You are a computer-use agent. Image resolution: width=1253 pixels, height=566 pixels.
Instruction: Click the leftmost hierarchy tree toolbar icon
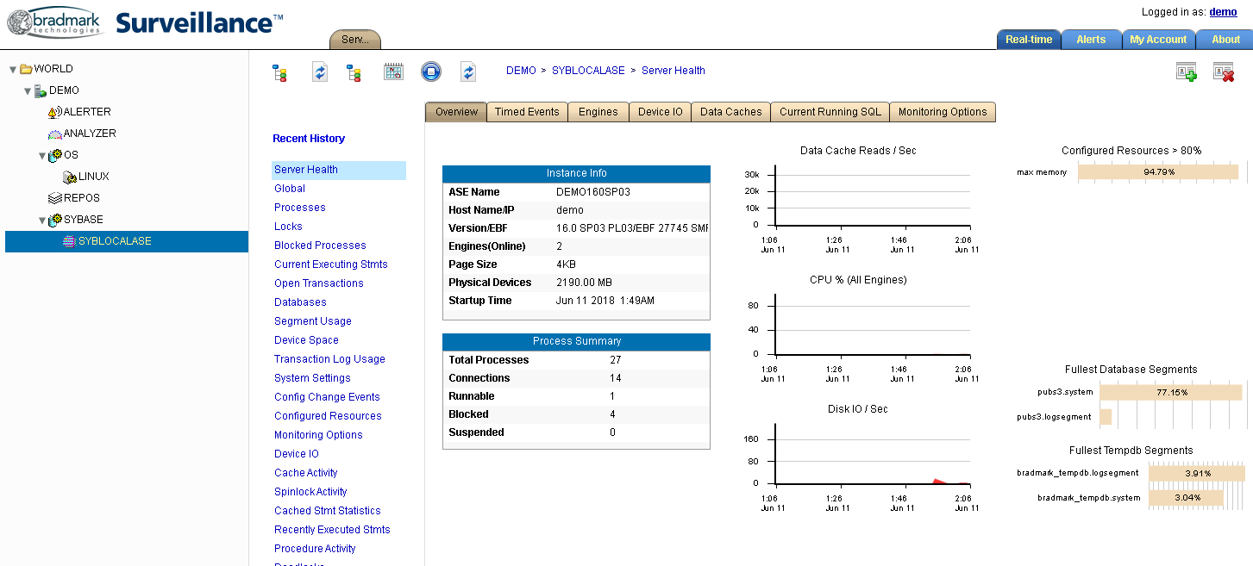(279, 72)
